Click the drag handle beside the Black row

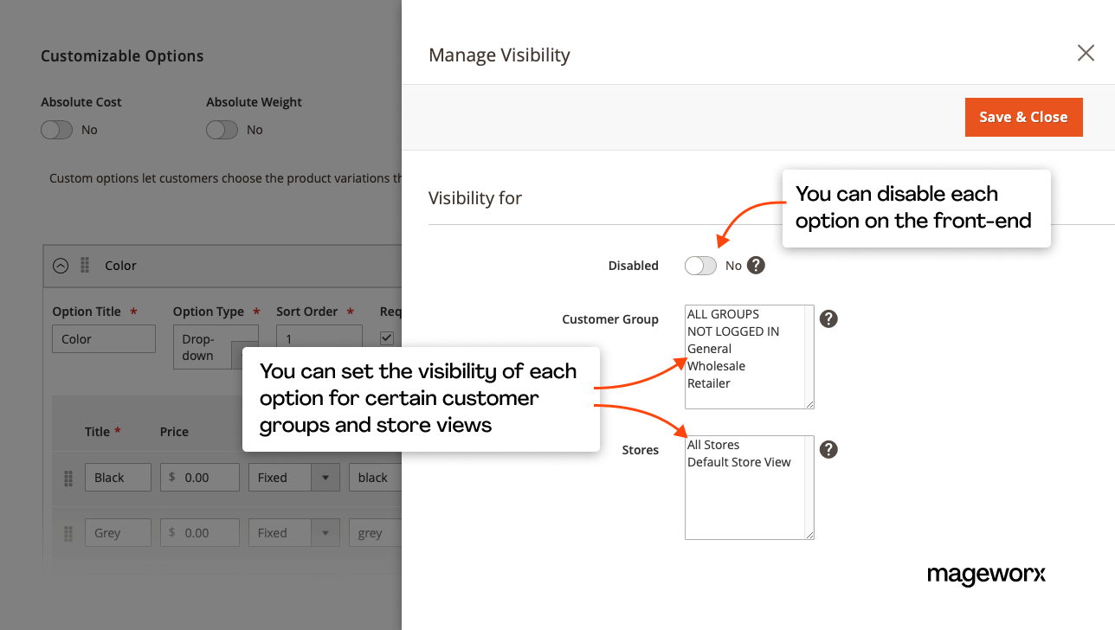click(68, 477)
